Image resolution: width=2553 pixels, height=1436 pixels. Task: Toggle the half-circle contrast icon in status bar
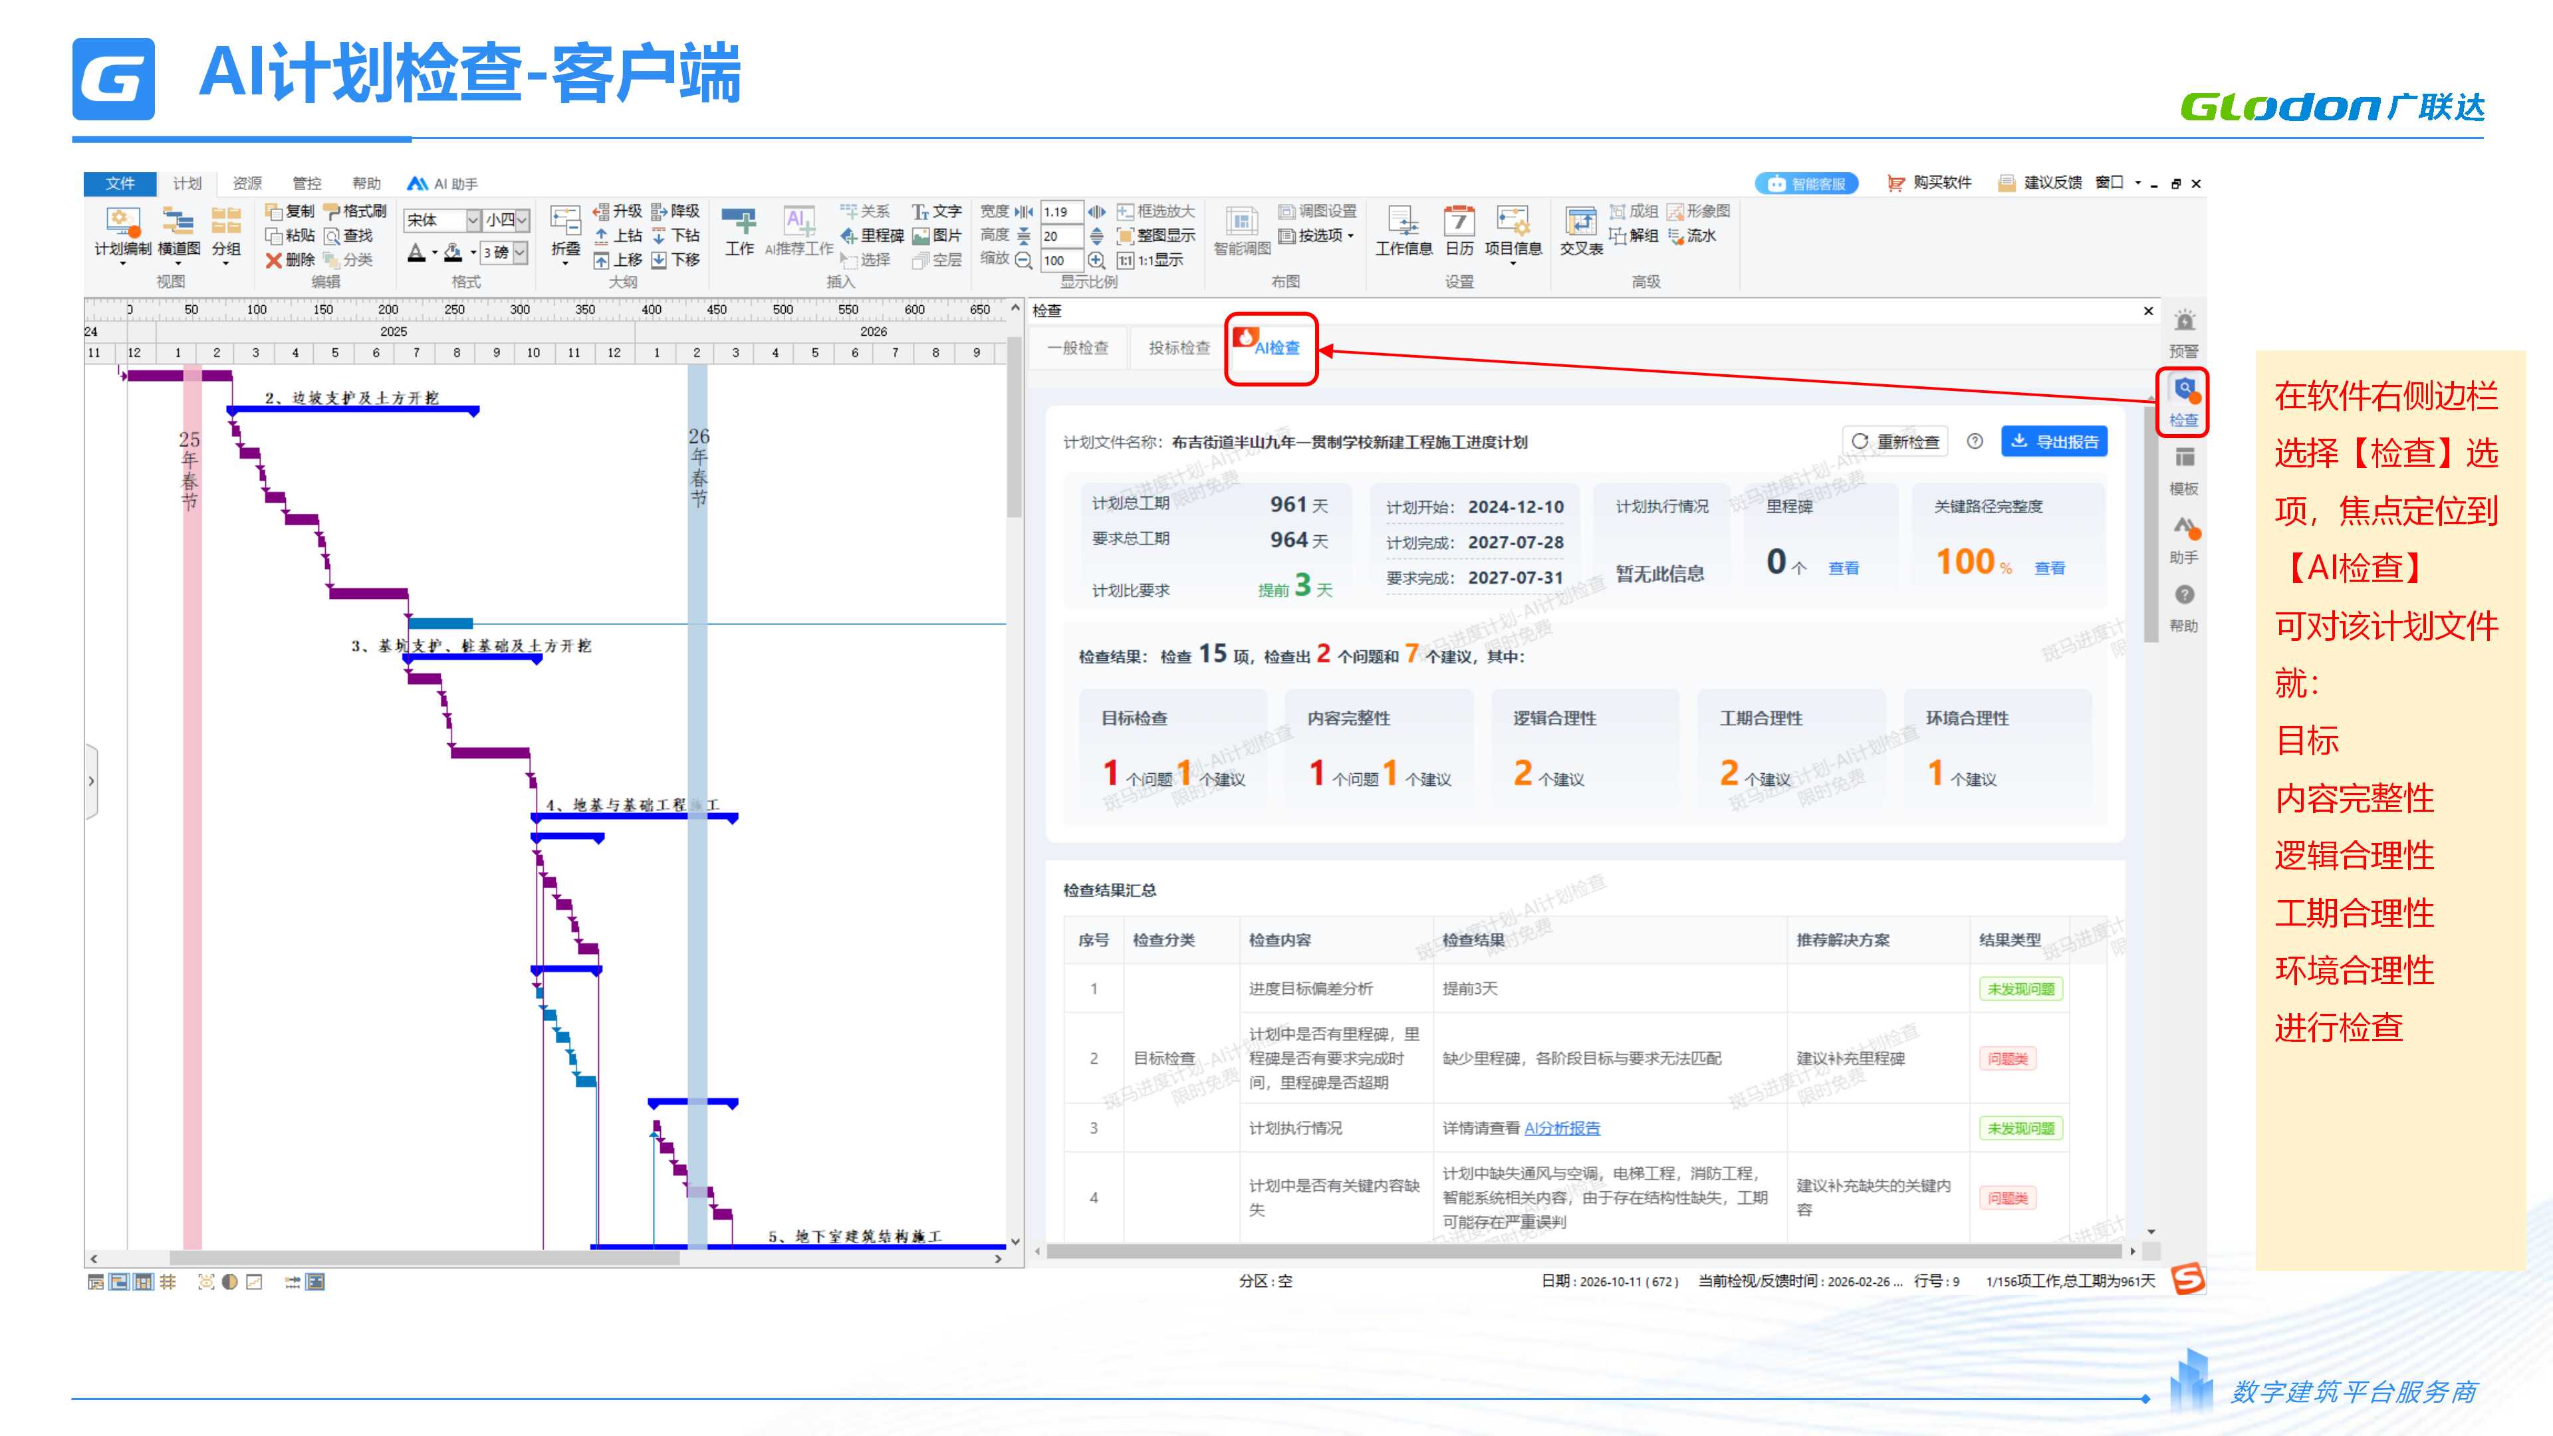[x=230, y=1281]
